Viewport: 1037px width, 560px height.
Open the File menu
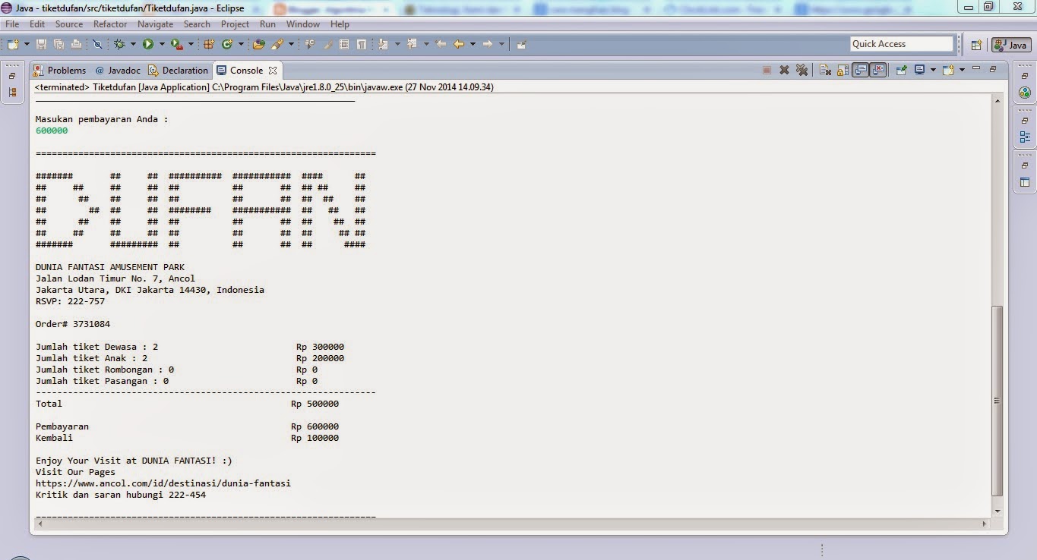click(x=12, y=24)
